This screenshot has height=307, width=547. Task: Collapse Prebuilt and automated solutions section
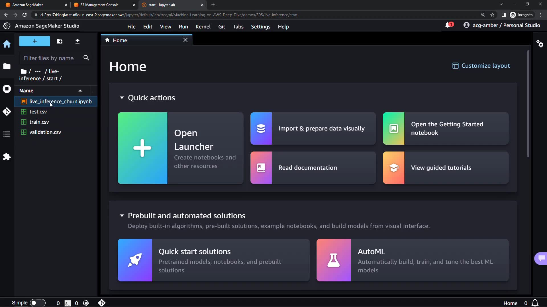pyautogui.click(x=122, y=216)
